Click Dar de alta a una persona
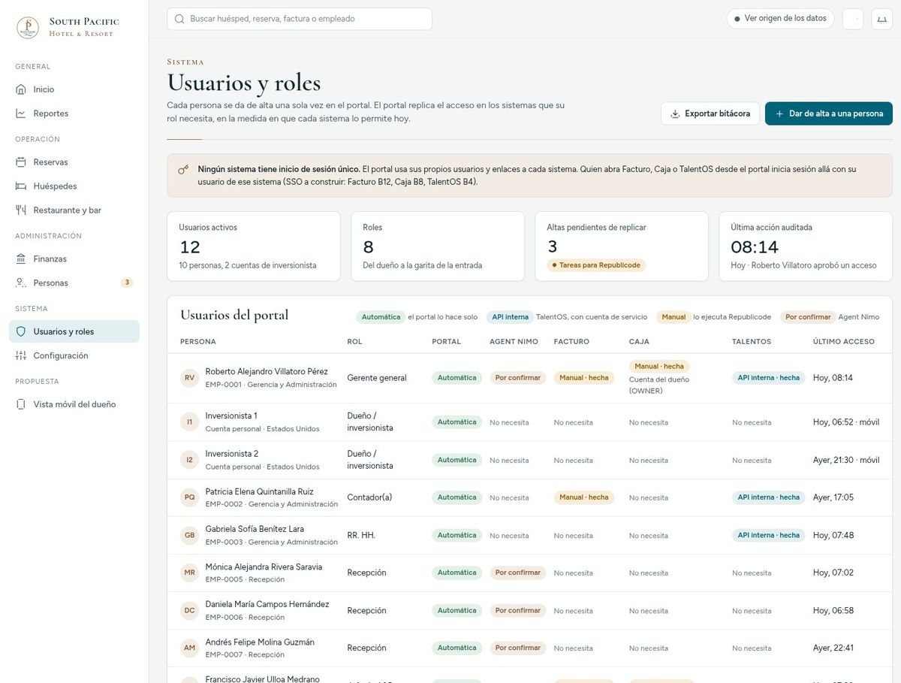 tap(829, 113)
